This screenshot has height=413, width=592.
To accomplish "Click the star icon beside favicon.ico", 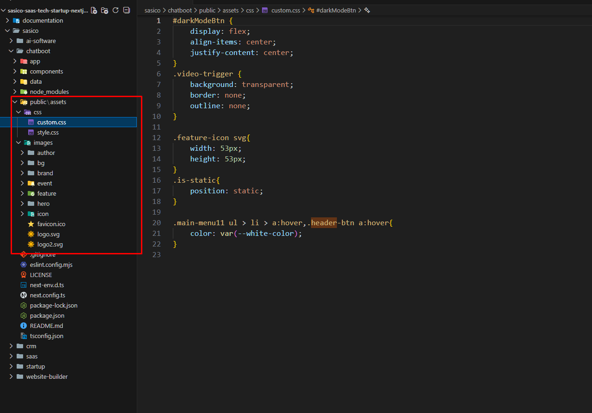I will coord(31,224).
